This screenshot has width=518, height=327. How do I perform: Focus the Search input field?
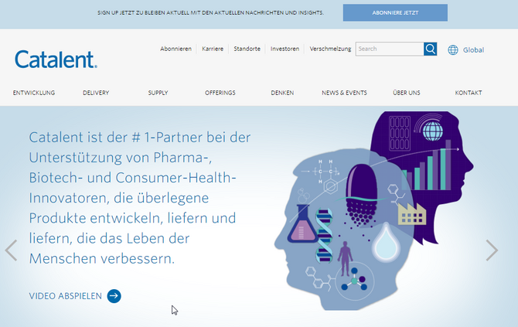click(x=389, y=49)
